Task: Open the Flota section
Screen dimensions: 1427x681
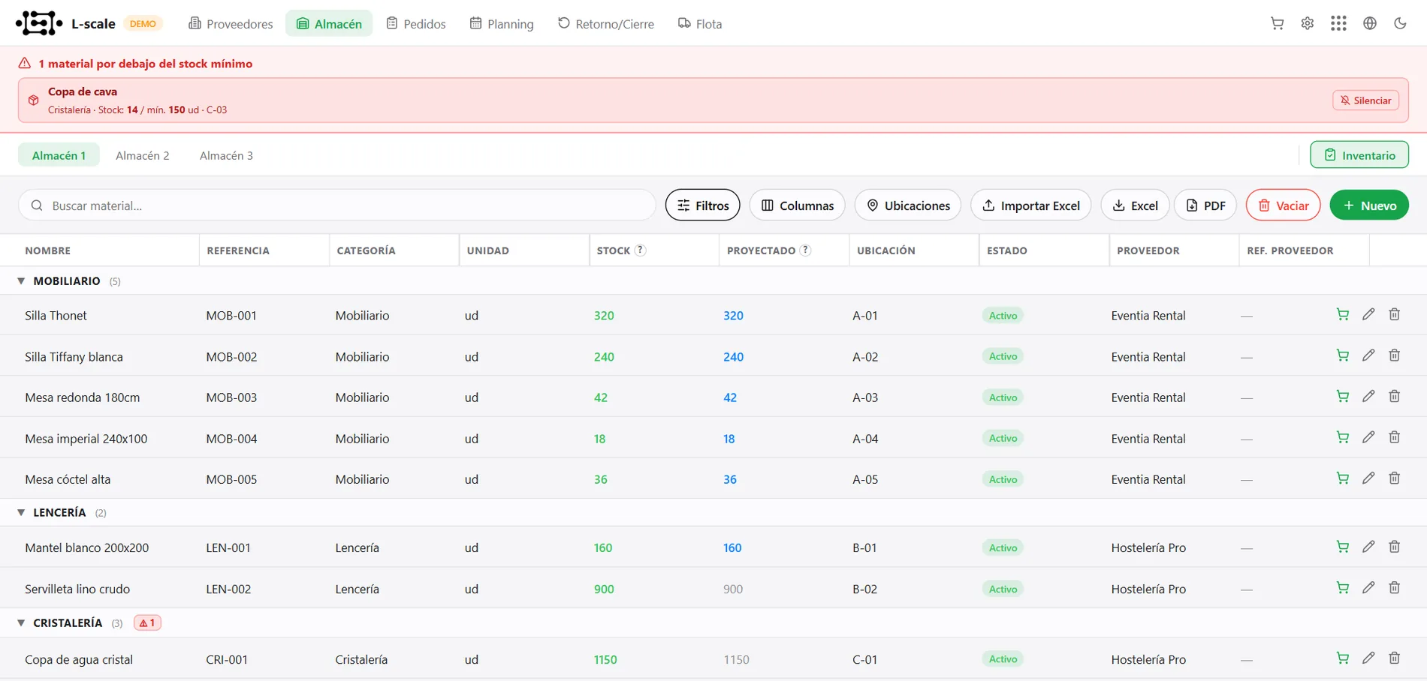Action: pos(700,24)
